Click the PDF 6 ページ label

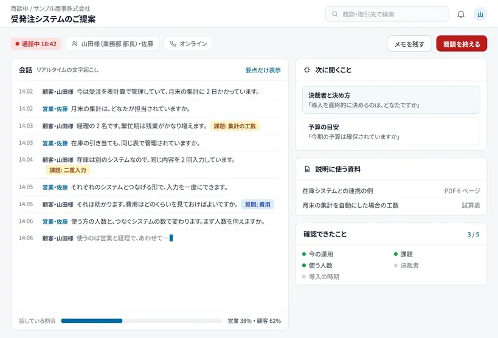(462, 191)
